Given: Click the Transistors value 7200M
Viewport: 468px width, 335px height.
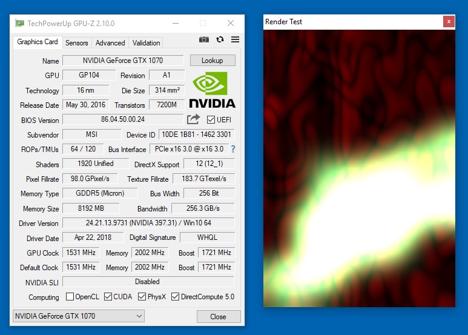Looking at the screenshot, I should (x=167, y=105).
